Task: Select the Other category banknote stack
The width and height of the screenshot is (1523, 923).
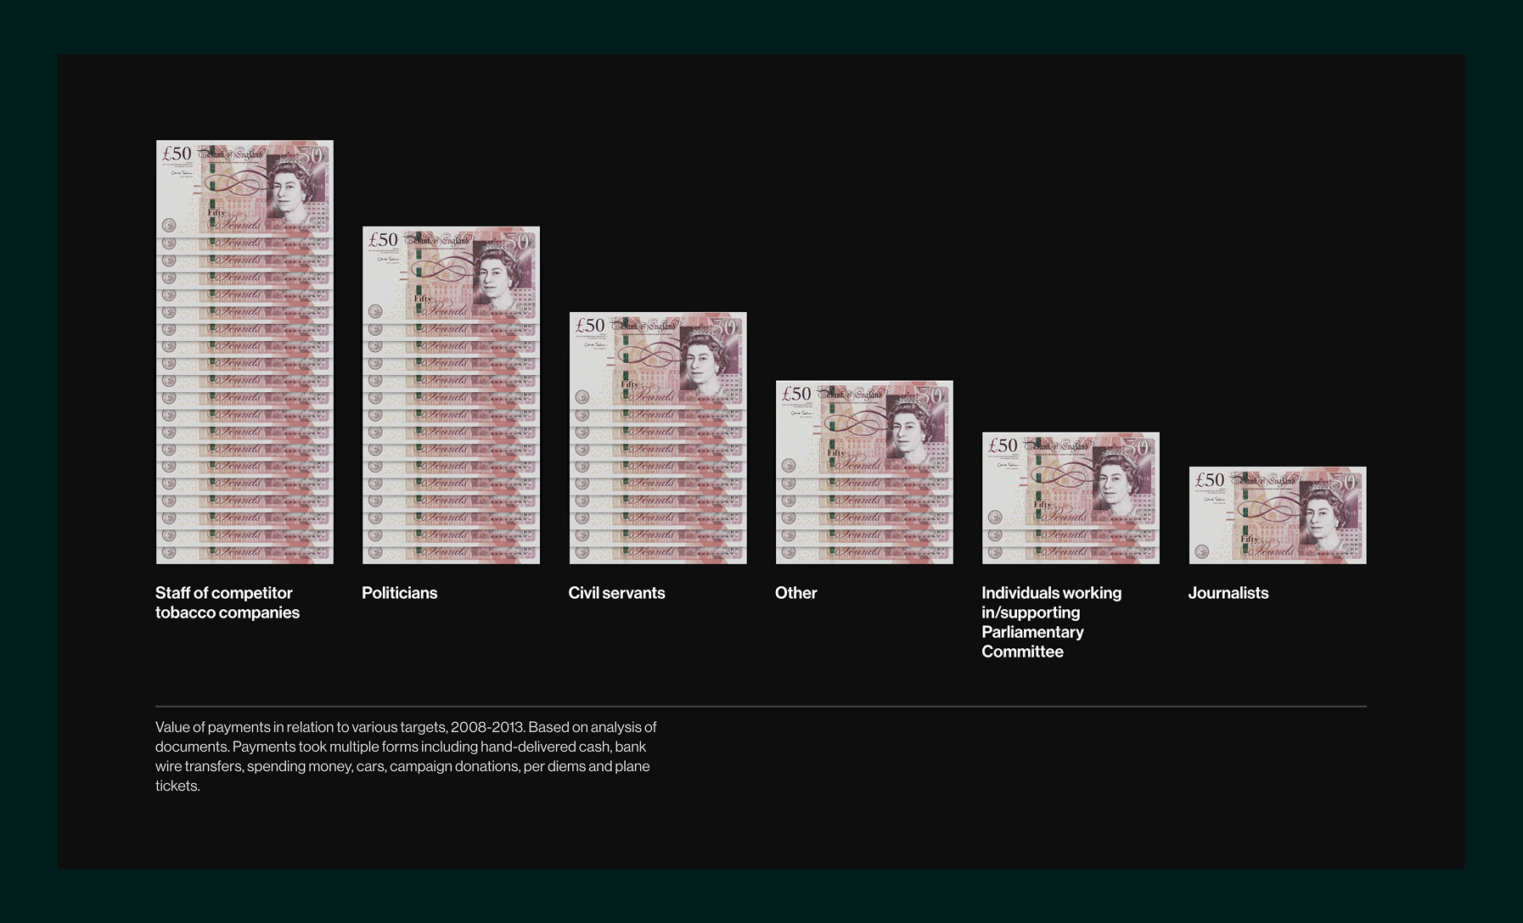Action: tap(863, 471)
